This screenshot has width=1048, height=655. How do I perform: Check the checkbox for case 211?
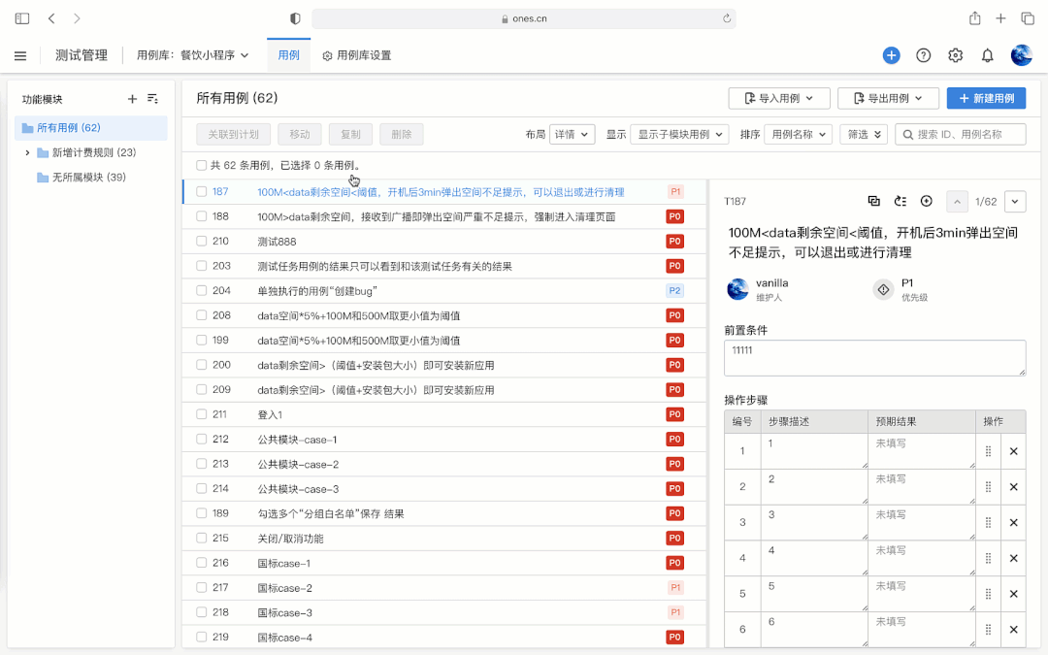pos(201,414)
